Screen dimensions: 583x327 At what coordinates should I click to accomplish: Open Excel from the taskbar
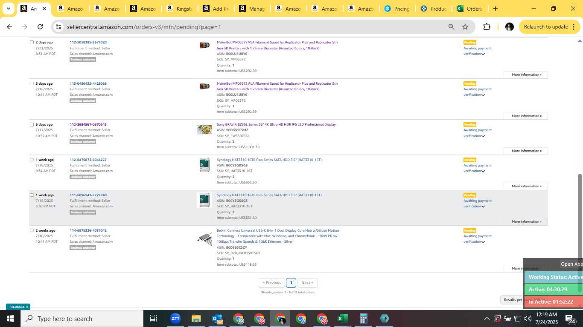(x=343, y=318)
